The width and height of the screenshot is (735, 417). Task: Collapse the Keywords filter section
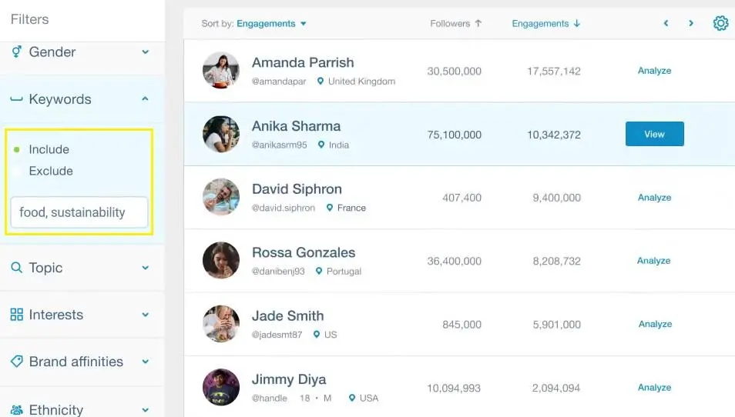[x=145, y=99]
